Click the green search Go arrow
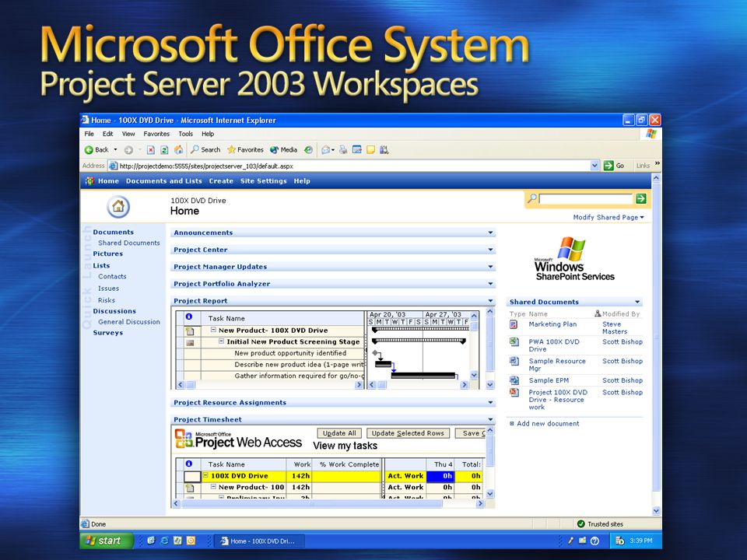The height and width of the screenshot is (560, 747). (x=640, y=198)
